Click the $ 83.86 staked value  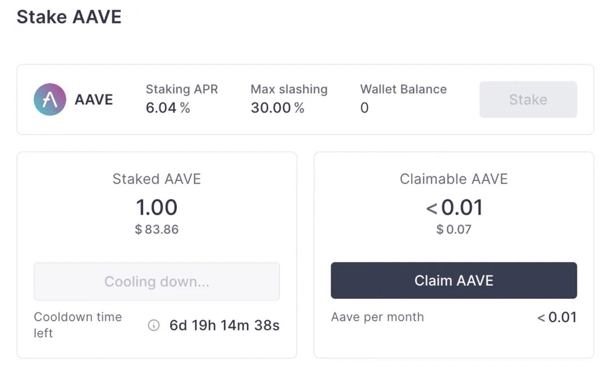157,229
